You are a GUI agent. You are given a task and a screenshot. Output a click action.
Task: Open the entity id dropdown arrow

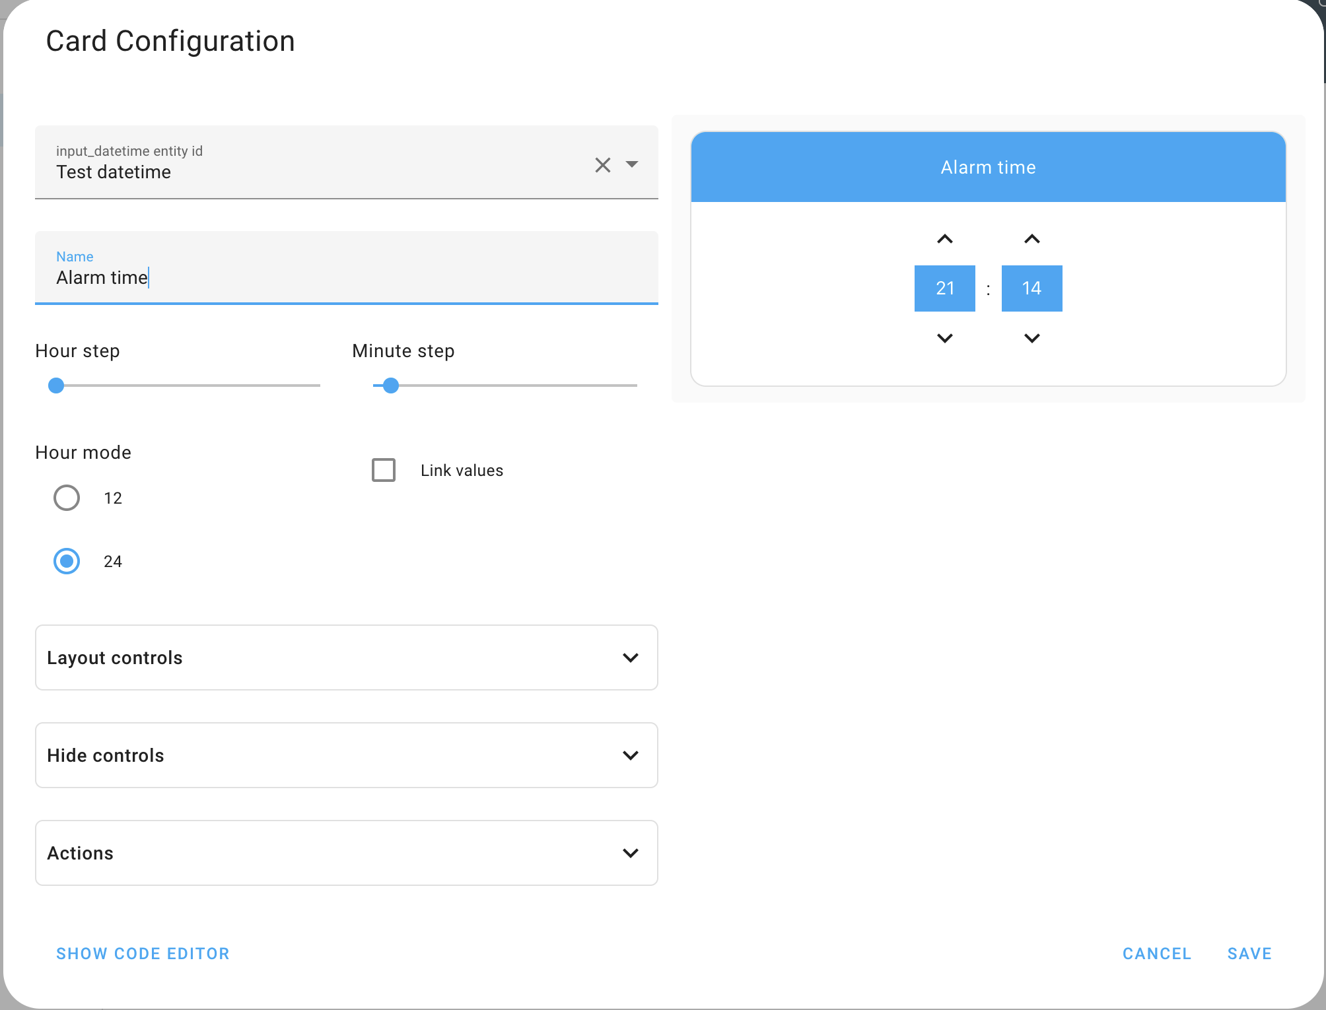point(632,164)
